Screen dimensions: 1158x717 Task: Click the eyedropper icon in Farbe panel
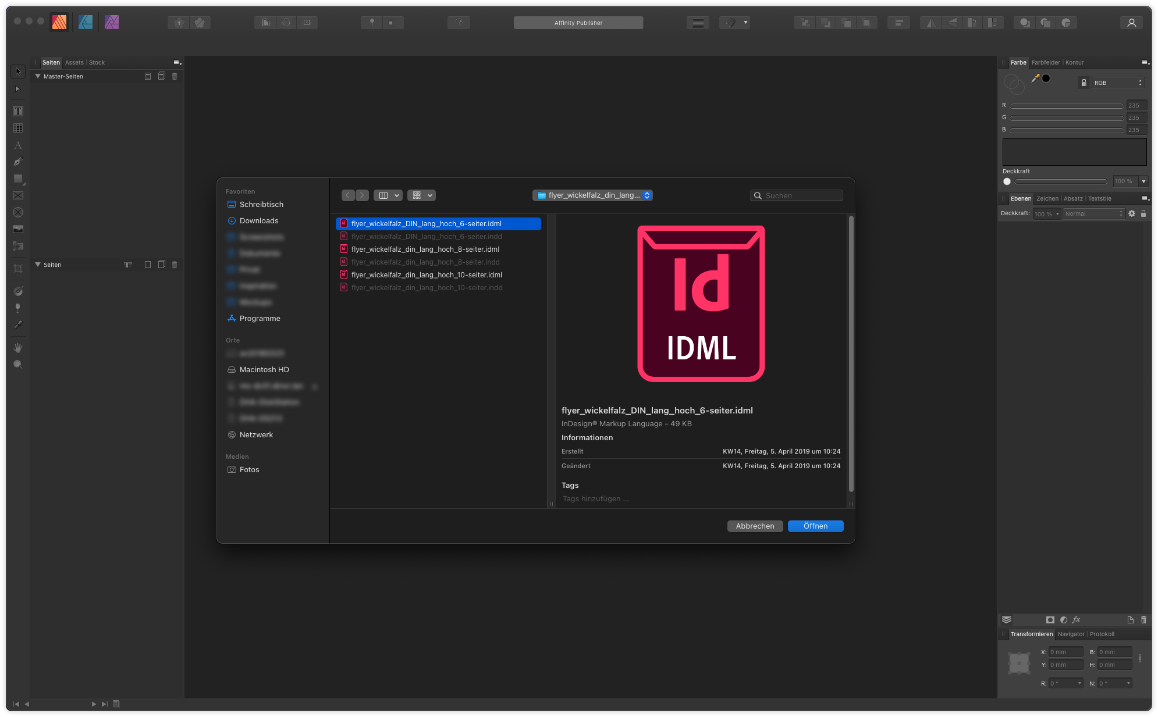point(1035,78)
